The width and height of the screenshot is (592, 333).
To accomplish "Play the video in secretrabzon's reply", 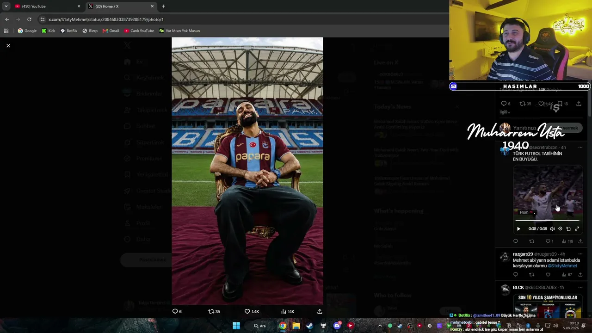I will (x=518, y=228).
